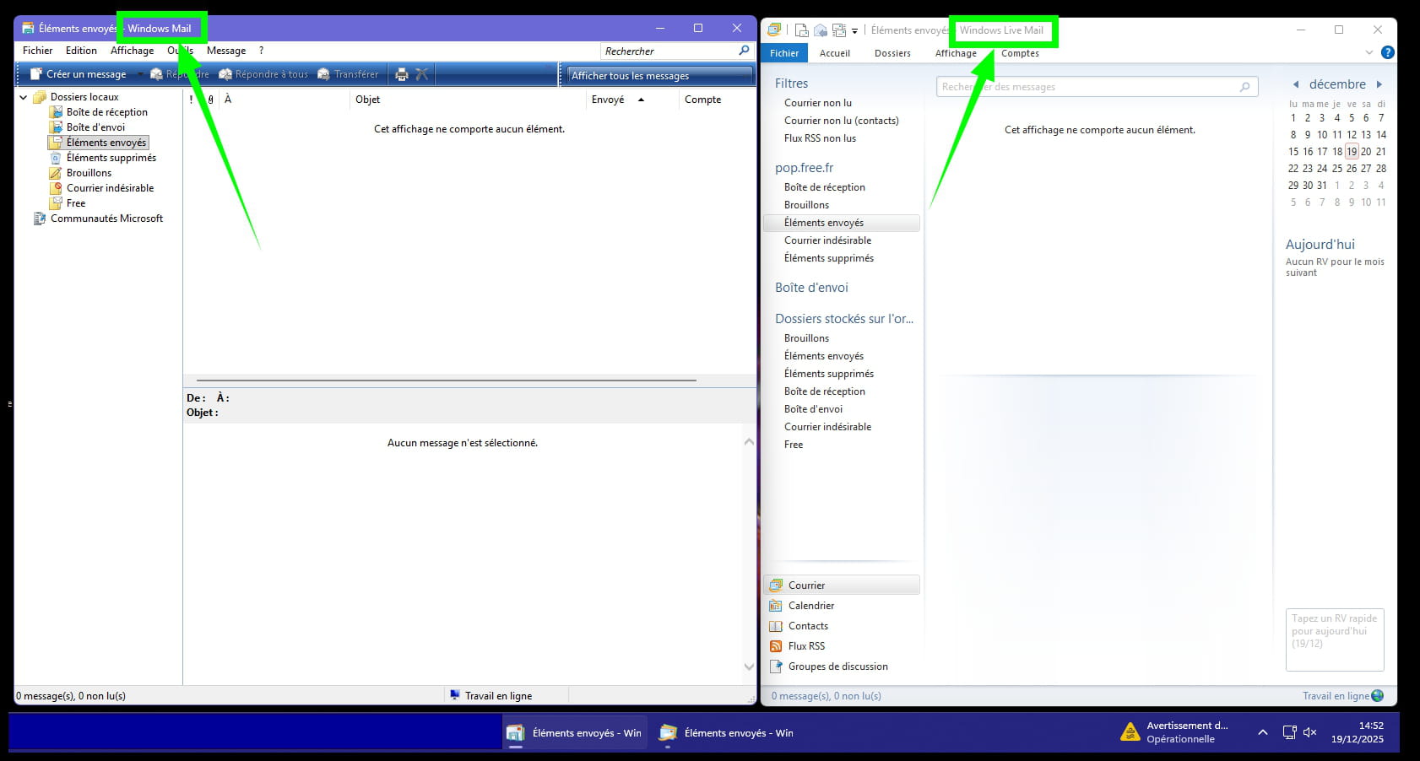Click the Créer un message button
Viewport: 1420px width, 761px height.
pyautogui.click(x=79, y=74)
